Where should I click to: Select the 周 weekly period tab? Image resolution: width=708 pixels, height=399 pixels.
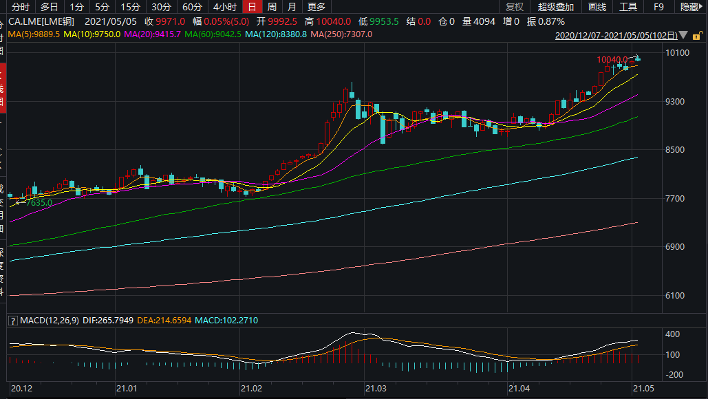[272, 7]
